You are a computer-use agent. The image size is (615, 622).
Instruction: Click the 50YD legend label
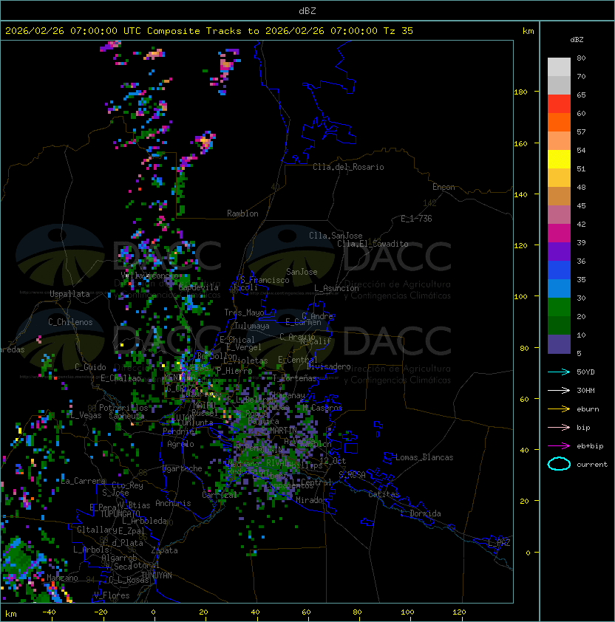(x=585, y=372)
